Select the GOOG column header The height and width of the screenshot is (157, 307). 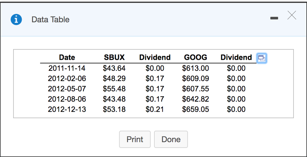point(195,57)
